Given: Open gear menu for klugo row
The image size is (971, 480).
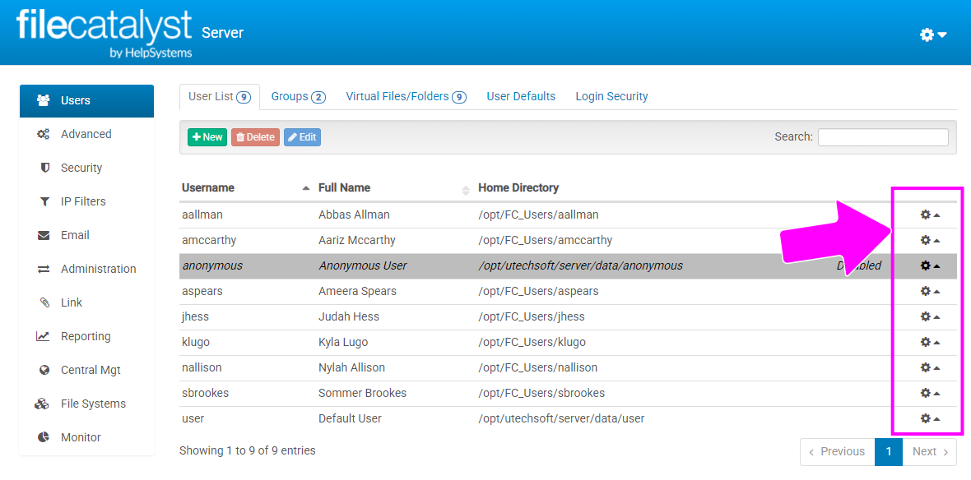Looking at the screenshot, I should [x=930, y=342].
